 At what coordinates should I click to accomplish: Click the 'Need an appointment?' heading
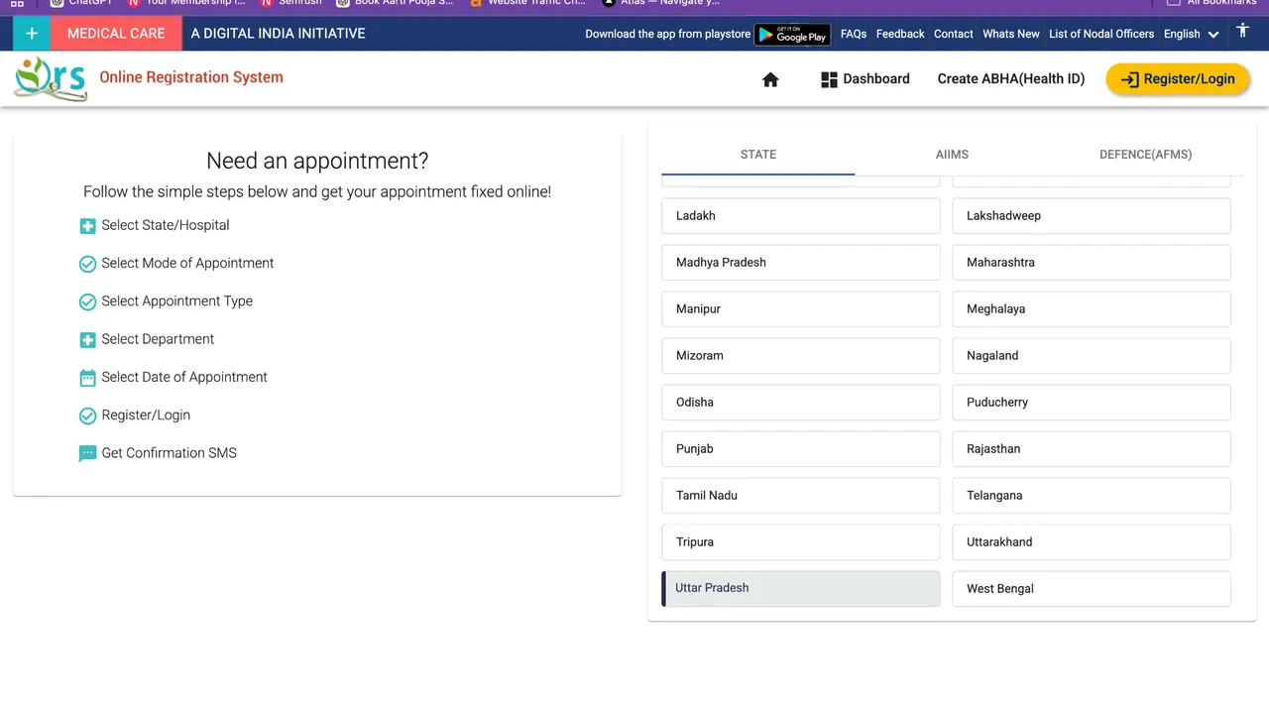(x=317, y=162)
